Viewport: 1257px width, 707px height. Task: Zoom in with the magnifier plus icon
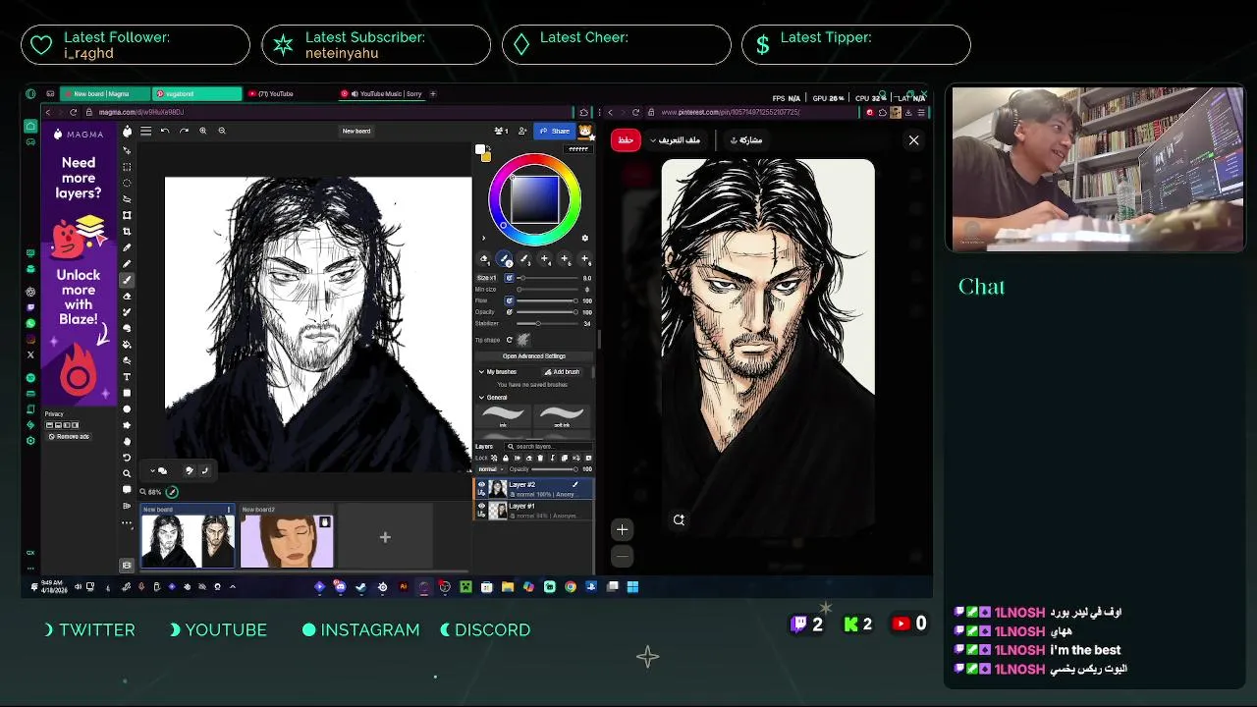point(203,131)
